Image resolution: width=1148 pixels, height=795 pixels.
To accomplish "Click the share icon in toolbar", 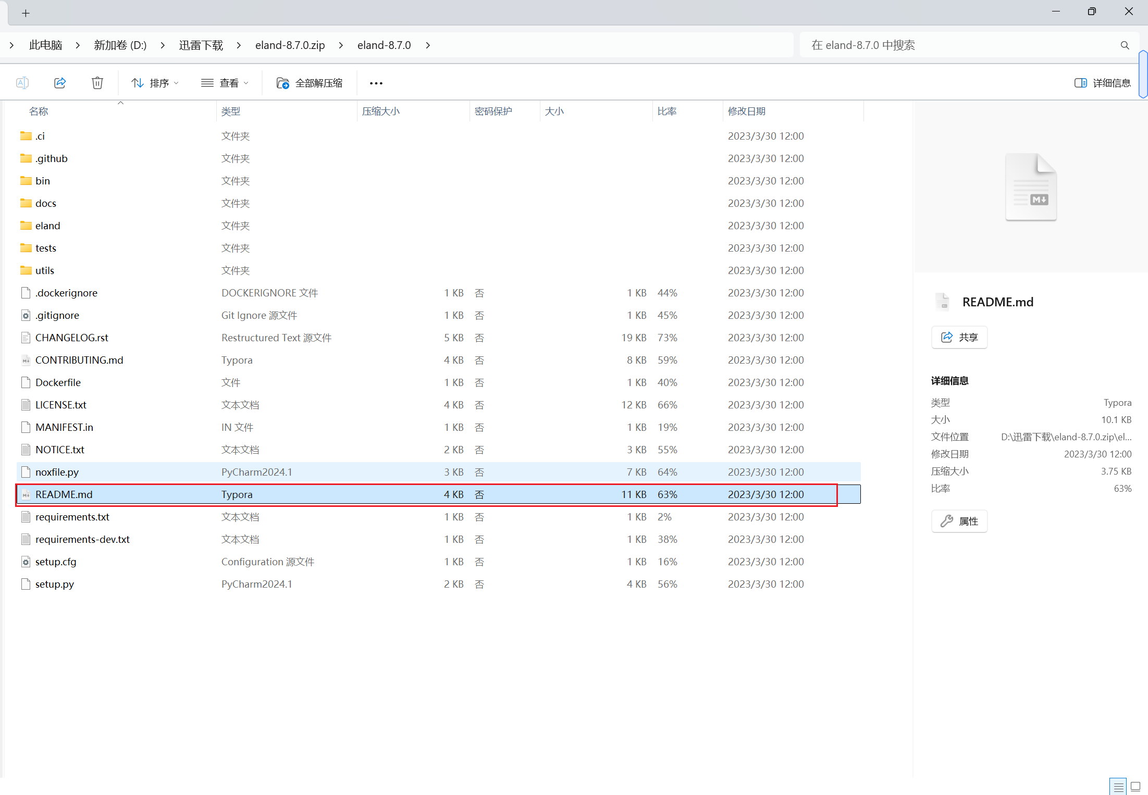I will pyautogui.click(x=60, y=83).
